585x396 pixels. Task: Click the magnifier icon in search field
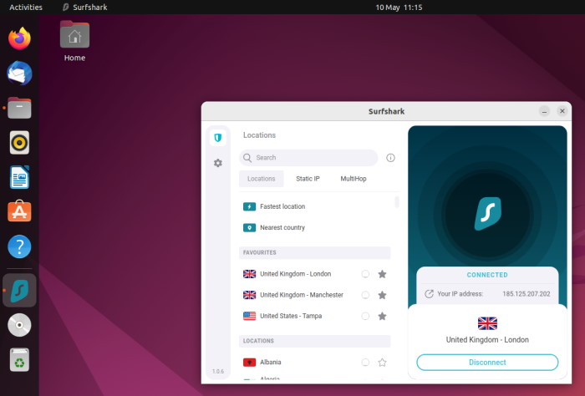(x=247, y=158)
